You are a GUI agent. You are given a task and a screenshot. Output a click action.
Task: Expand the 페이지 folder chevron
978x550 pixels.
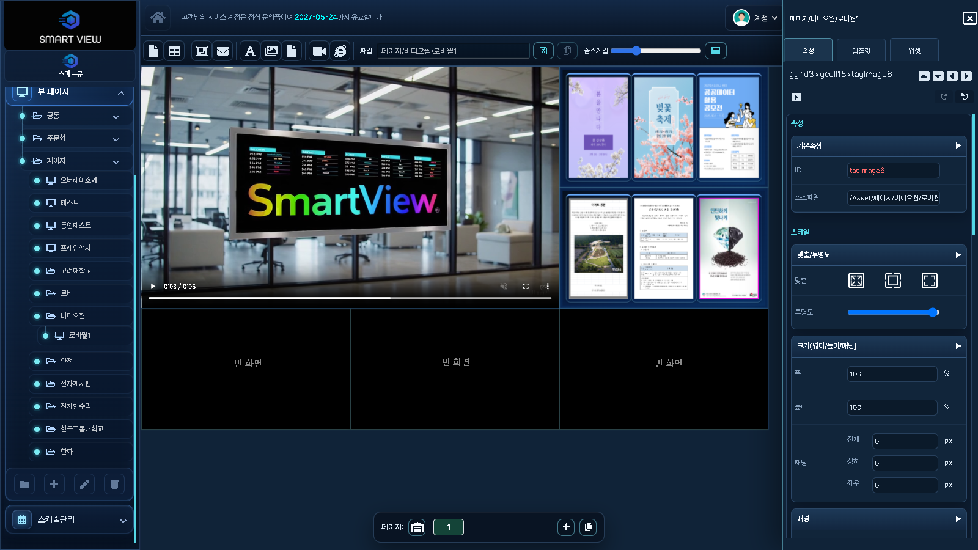coord(116,162)
